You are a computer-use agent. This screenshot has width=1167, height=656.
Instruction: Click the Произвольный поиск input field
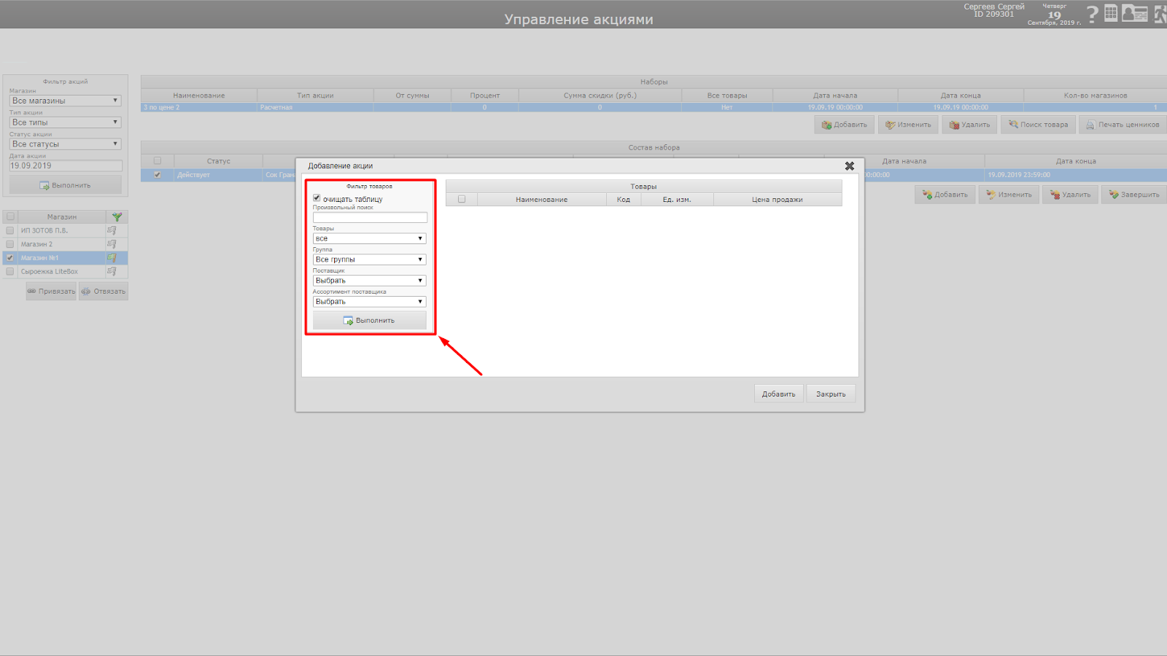click(x=370, y=217)
